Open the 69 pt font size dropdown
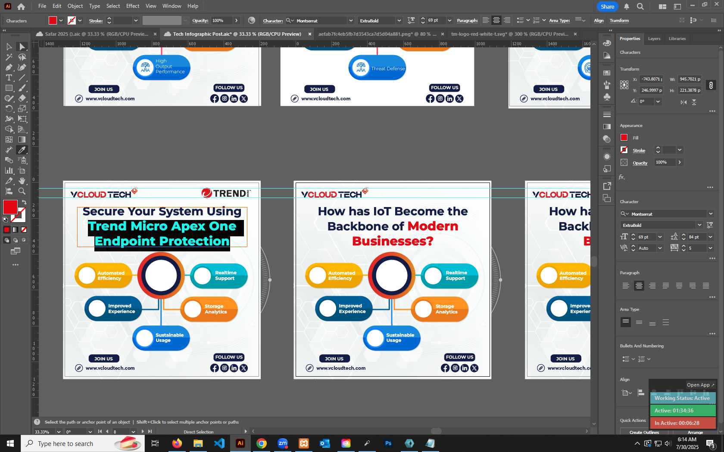The image size is (724, 452). pyautogui.click(x=660, y=237)
